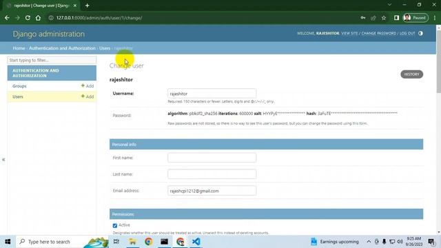Open Authentication and Authorization breadcrumb
This screenshot has width=441, height=248.
pos(62,48)
